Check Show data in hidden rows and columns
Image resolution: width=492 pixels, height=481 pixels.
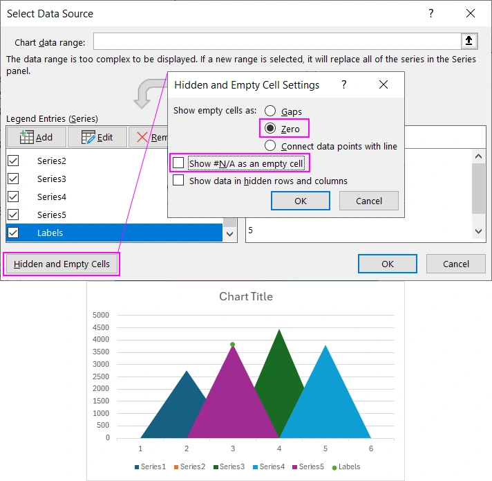(x=178, y=181)
